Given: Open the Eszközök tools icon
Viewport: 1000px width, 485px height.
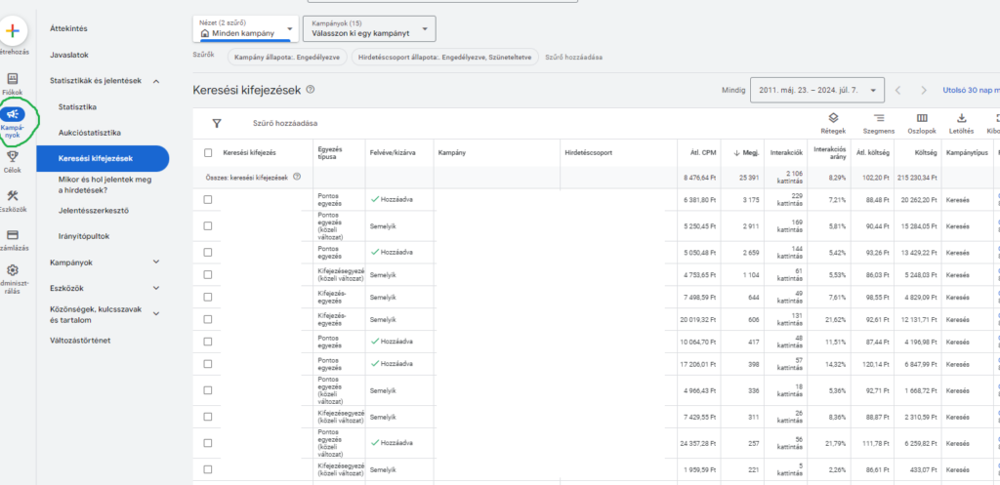Looking at the screenshot, I should 13,195.
